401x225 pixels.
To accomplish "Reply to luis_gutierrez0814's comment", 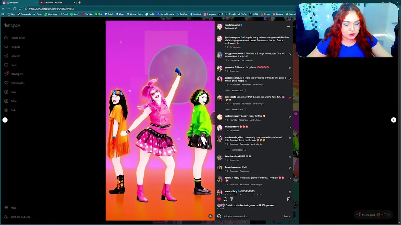I will [x=235, y=60].
